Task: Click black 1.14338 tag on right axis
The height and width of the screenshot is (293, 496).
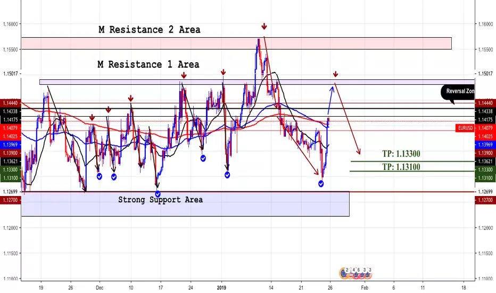Action: (485, 111)
